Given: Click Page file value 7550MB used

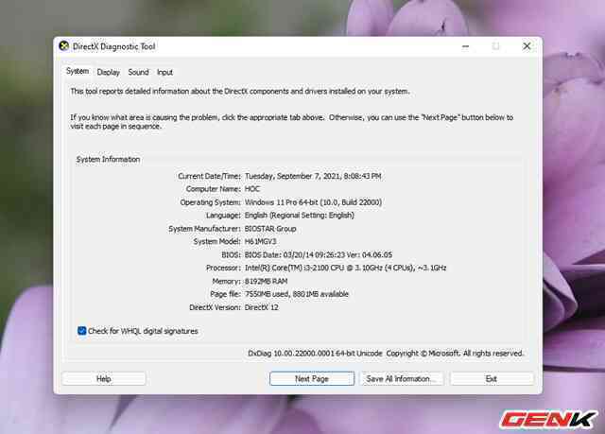Looking at the screenshot, I should point(296,294).
